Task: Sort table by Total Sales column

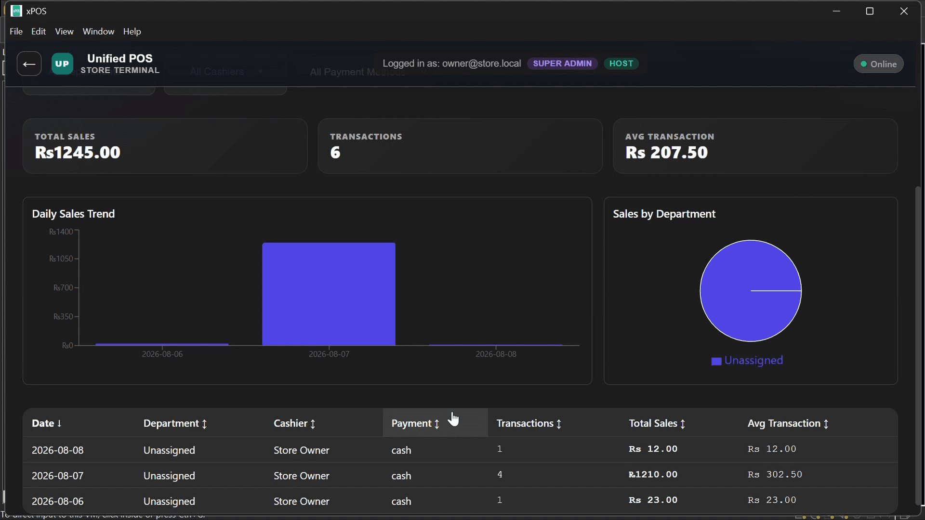Action: tap(657, 423)
